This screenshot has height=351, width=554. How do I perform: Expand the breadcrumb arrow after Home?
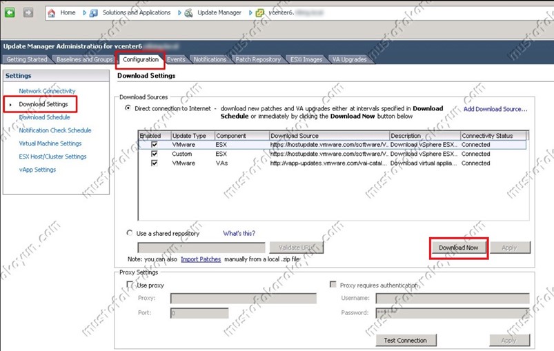click(83, 12)
